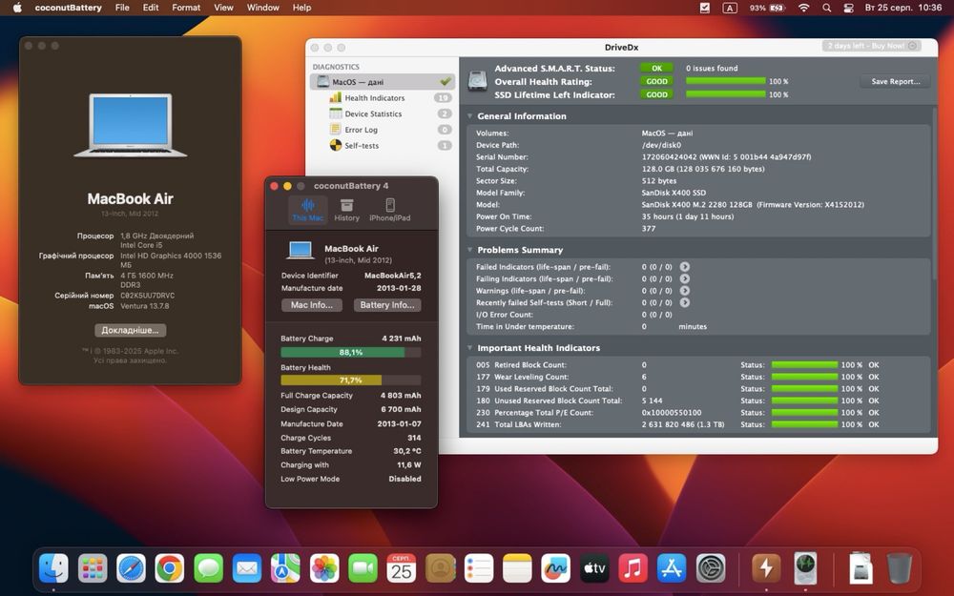Launch Google Chrome from the Dock
This screenshot has height=596, width=954.
click(170, 568)
